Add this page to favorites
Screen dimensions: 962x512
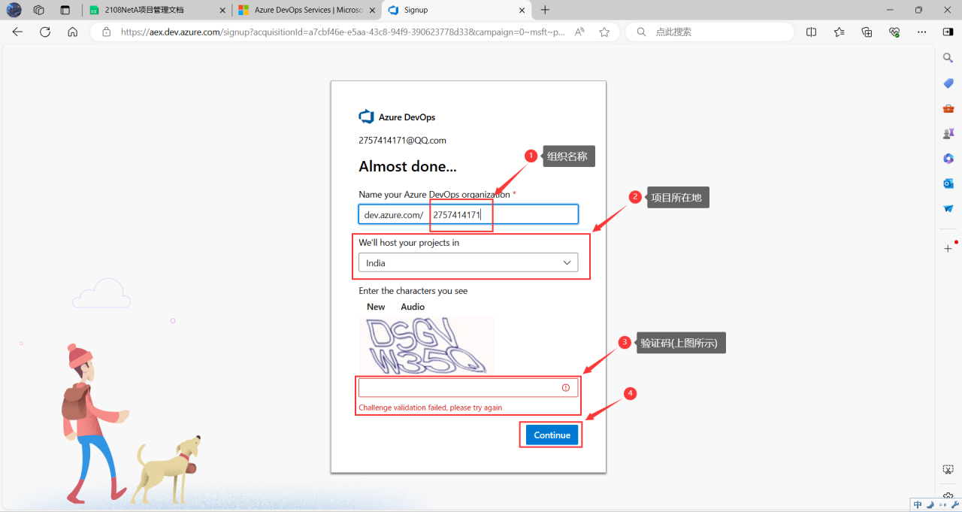pyautogui.click(x=604, y=32)
